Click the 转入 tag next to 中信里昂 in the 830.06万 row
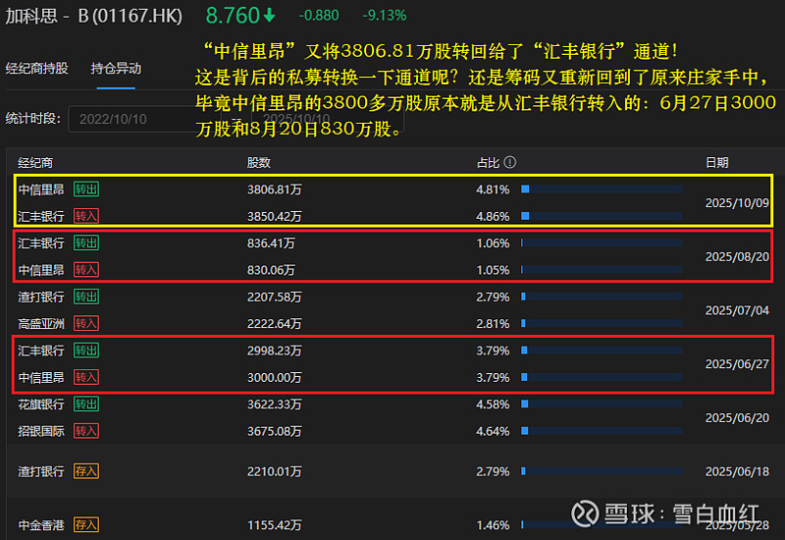The height and width of the screenshot is (540, 785). (86, 269)
